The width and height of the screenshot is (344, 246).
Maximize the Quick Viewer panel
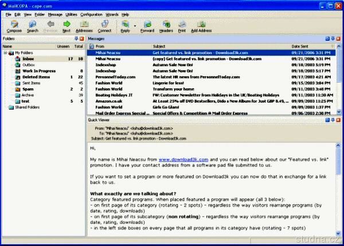click(x=327, y=120)
